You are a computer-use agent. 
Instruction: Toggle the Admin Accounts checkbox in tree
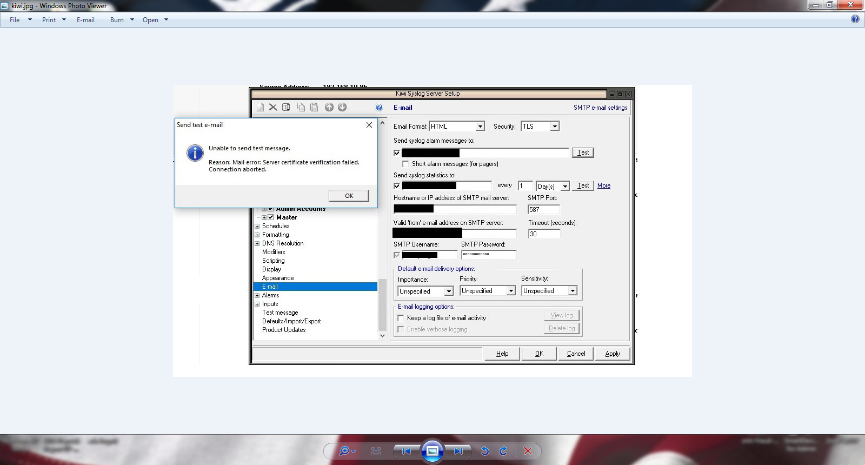(x=271, y=209)
